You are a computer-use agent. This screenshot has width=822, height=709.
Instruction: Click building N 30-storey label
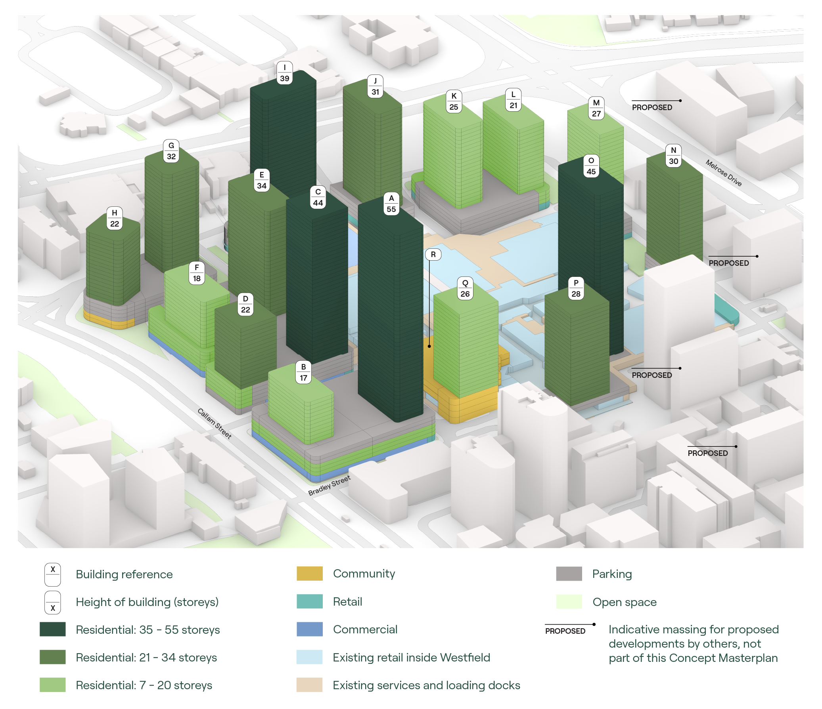(673, 156)
